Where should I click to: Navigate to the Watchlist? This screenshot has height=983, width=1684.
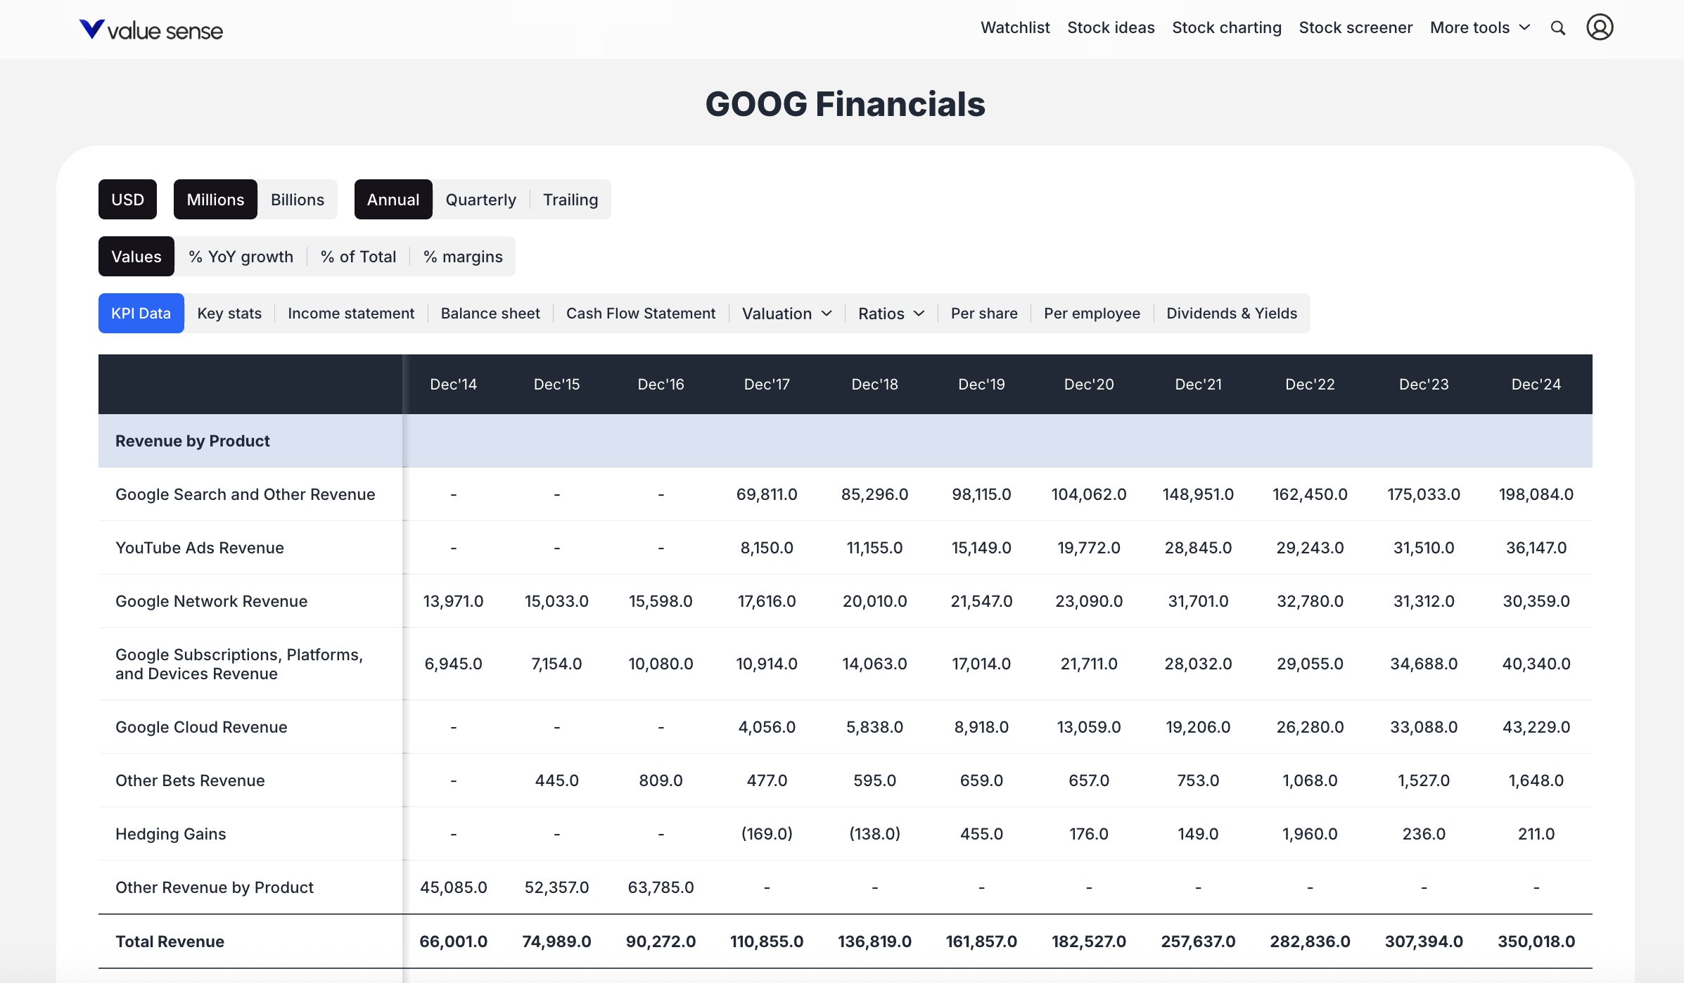point(1015,27)
